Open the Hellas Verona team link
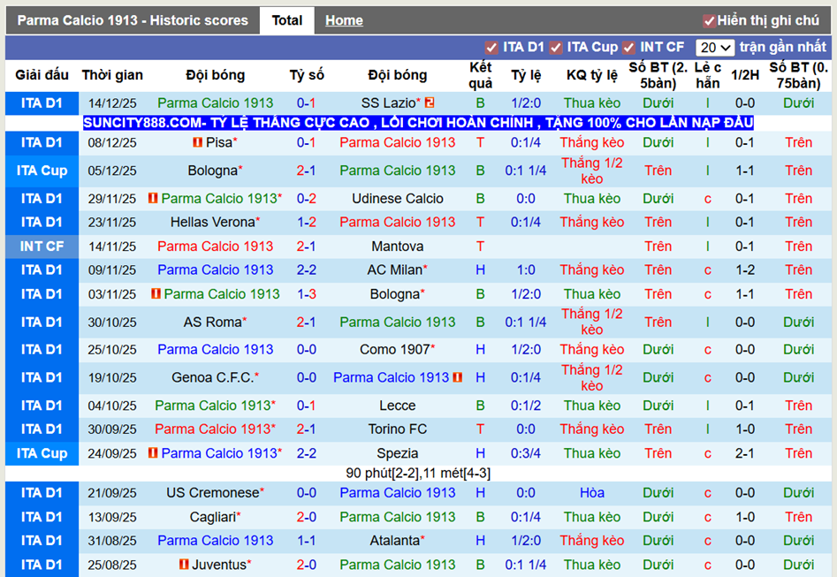The image size is (837, 577). coord(212,222)
